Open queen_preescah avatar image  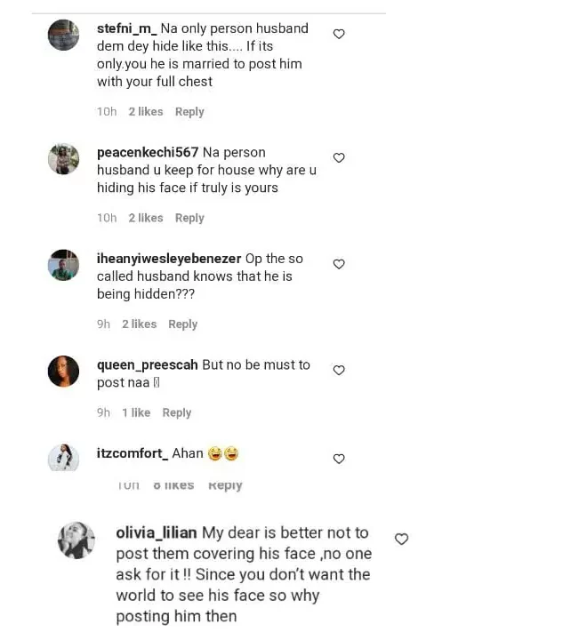[63, 372]
